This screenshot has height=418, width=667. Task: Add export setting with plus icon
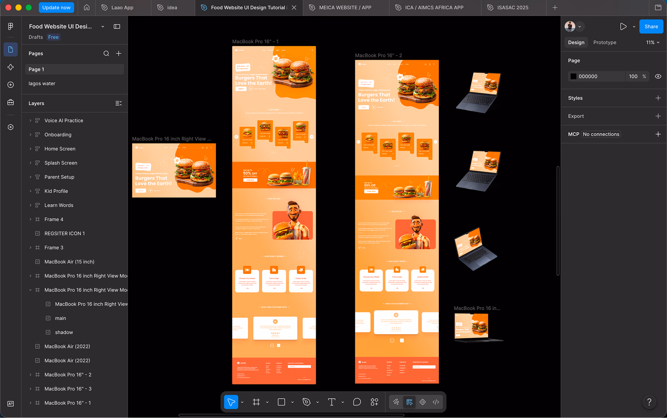tap(658, 116)
